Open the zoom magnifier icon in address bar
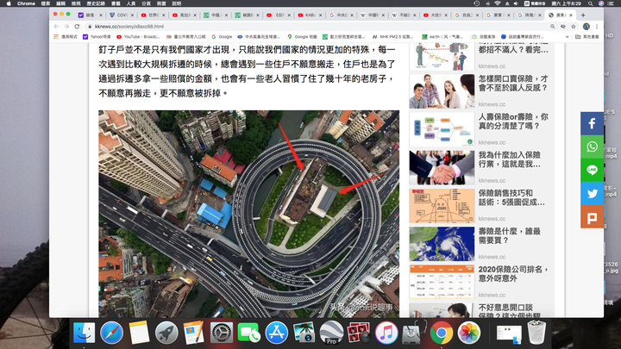This screenshot has height=349, width=621. [553, 27]
